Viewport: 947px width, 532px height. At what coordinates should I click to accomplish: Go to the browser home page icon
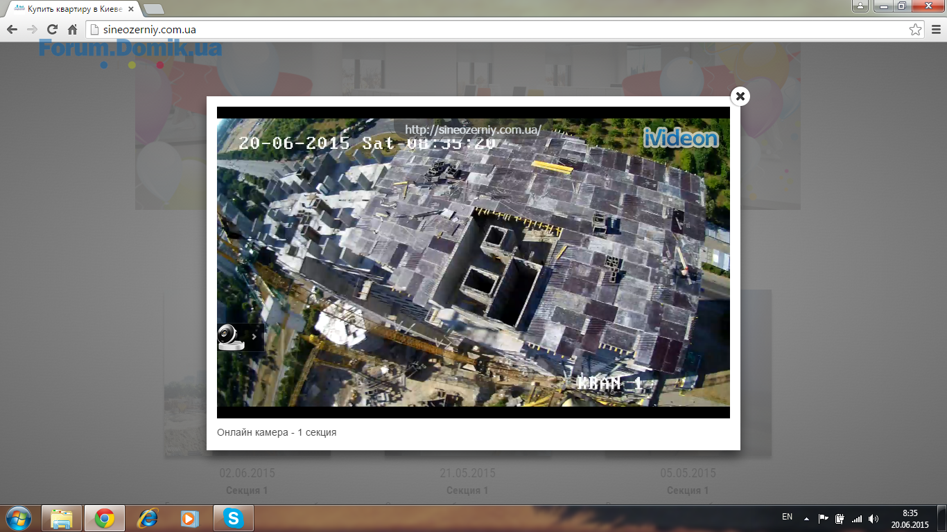click(x=72, y=30)
